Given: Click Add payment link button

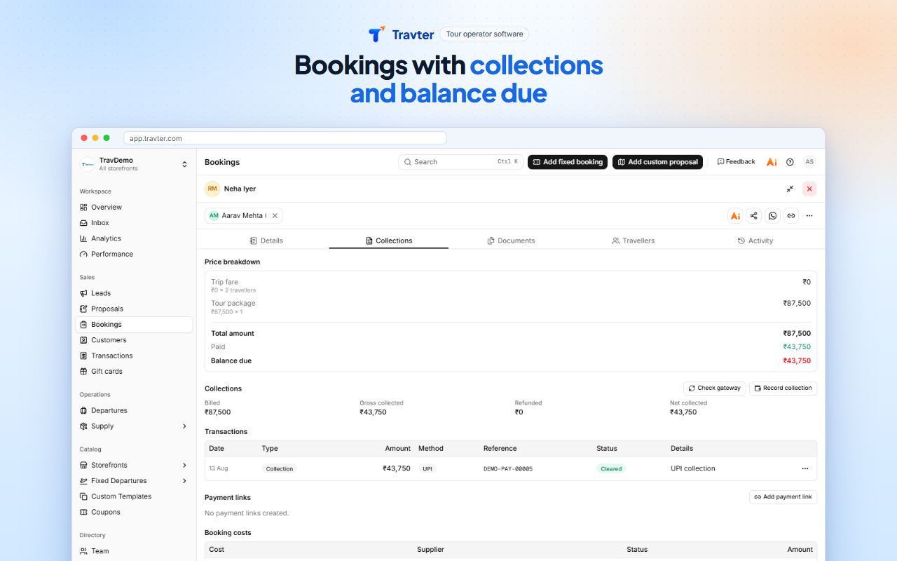Looking at the screenshot, I should (783, 497).
